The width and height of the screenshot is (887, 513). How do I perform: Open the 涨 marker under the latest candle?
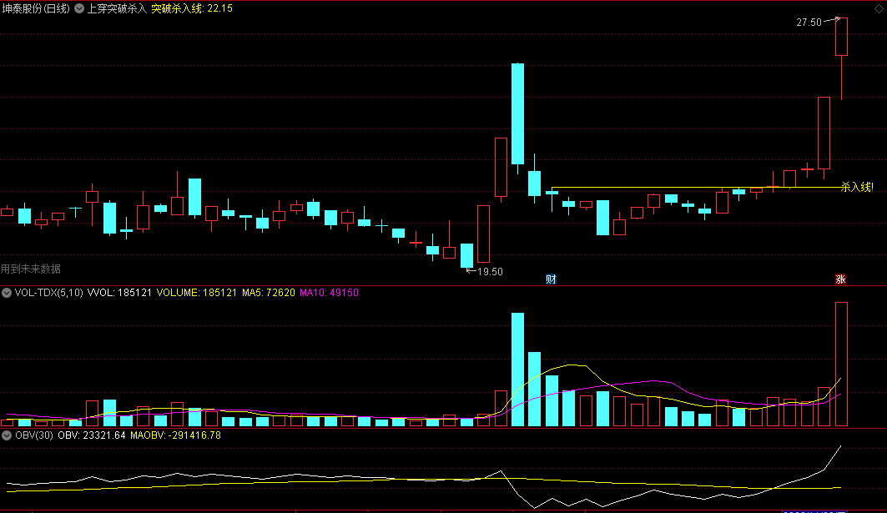pyautogui.click(x=840, y=279)
